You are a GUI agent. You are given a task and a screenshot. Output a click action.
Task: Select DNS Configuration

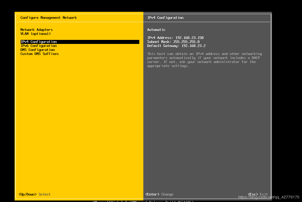pyautogui.click(x=37, y=50)
